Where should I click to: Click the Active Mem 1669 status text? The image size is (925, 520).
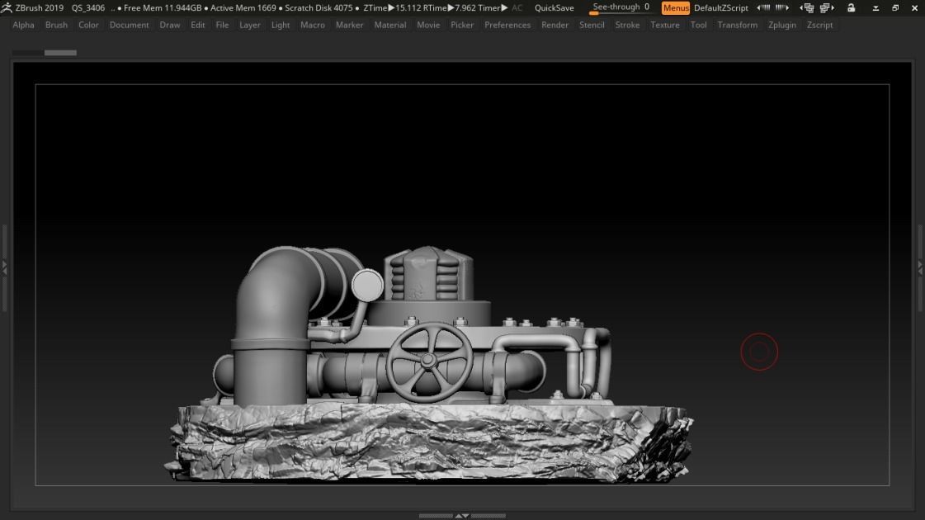pyautogui.click(x=243, y=7)
